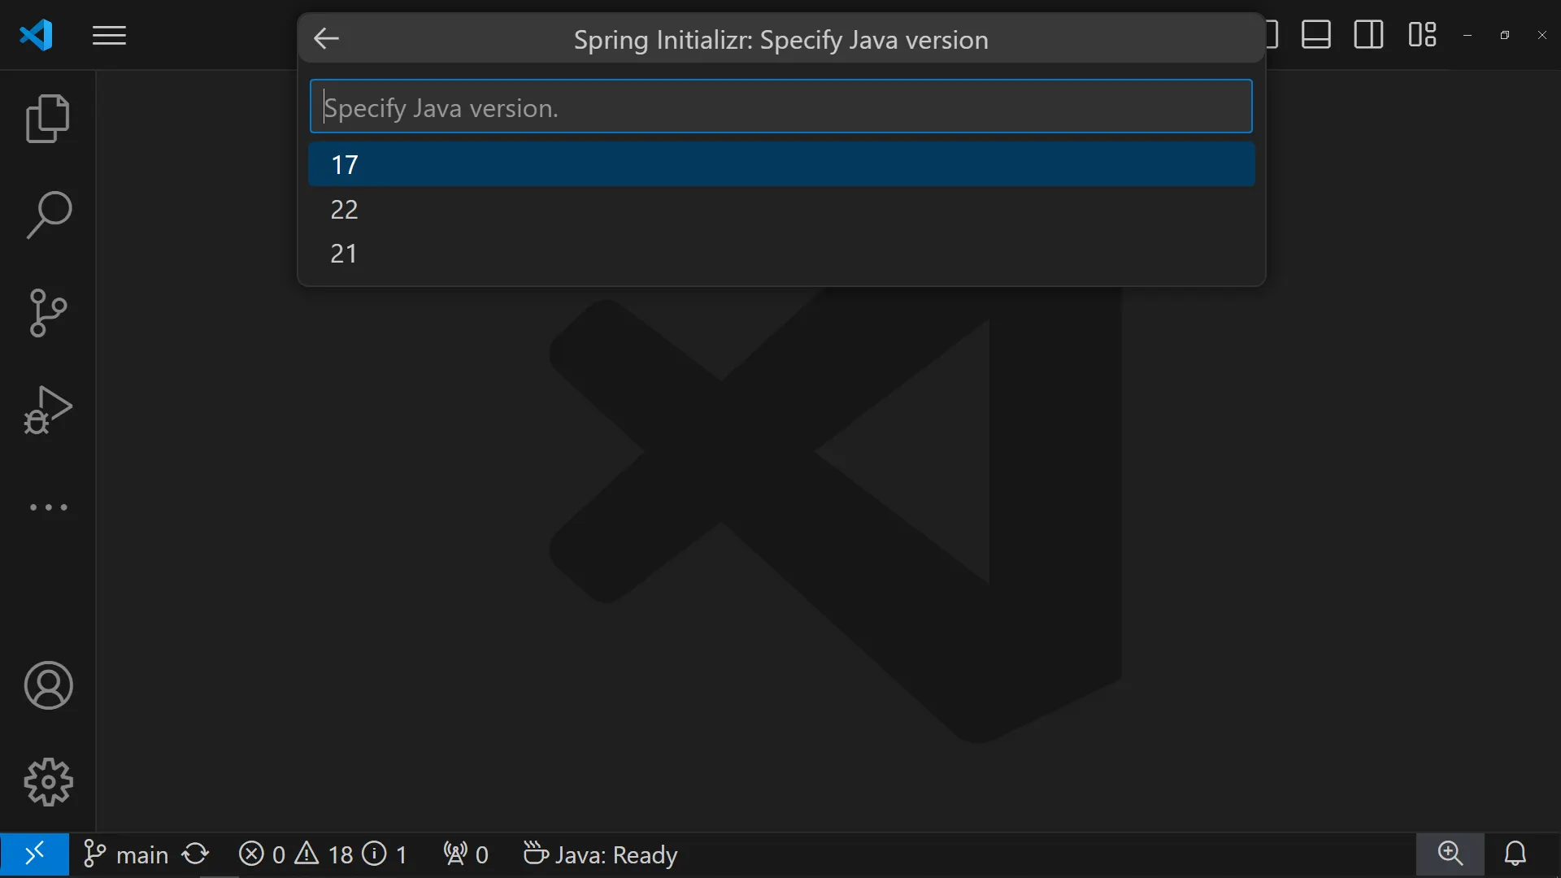Viewport: 1561px width, 878px height.
Task: Toggle the bottom panel layout button
Action: [1315, 35]
